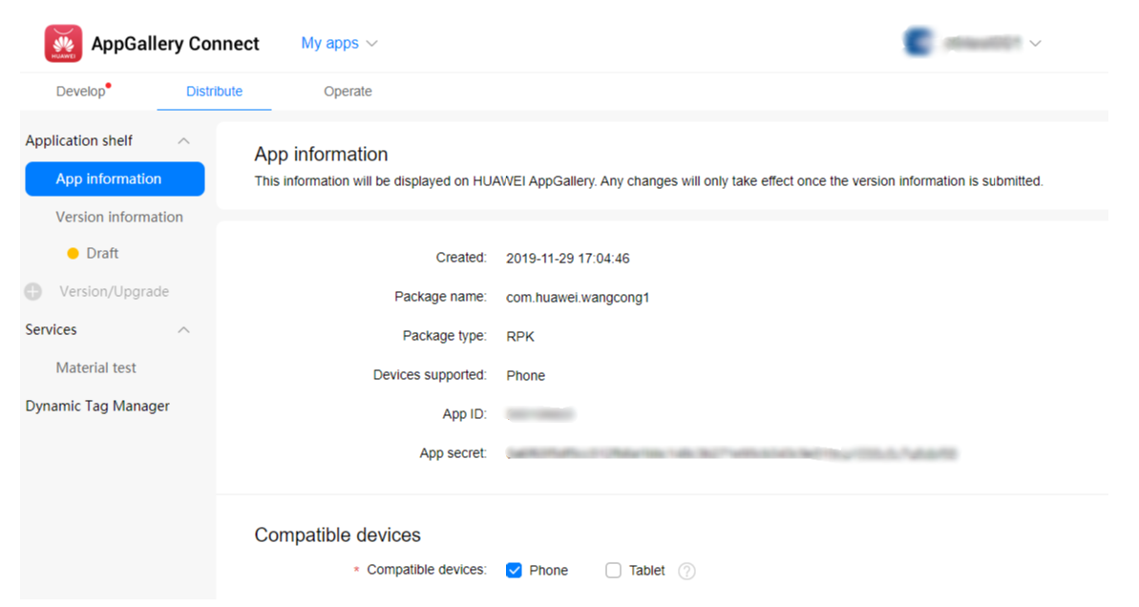
Task: Click the Created date 2019-11-29 17:04:46
Action: [x=568, y=259]
